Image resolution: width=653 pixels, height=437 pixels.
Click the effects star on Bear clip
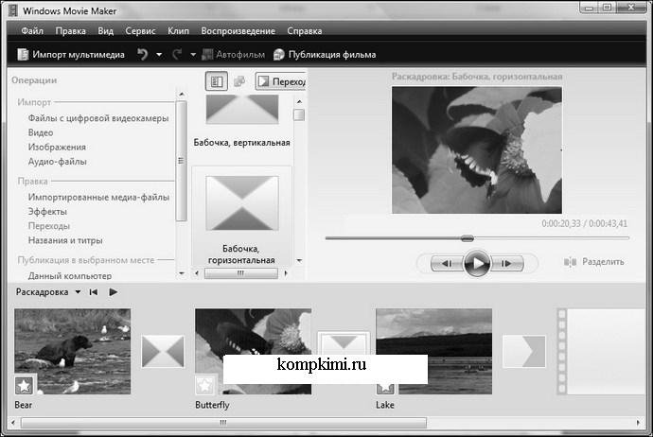pos(24,386)
